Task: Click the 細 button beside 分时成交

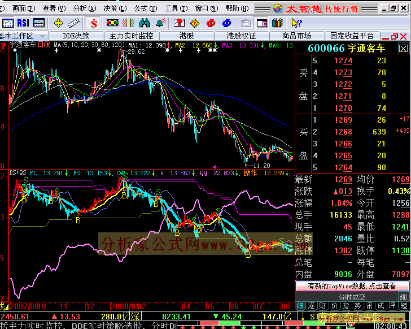Action: [x=404, y=297]
